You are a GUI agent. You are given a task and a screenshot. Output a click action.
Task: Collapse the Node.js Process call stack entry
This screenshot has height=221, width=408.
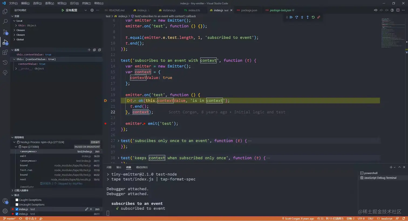pos(14,142)
